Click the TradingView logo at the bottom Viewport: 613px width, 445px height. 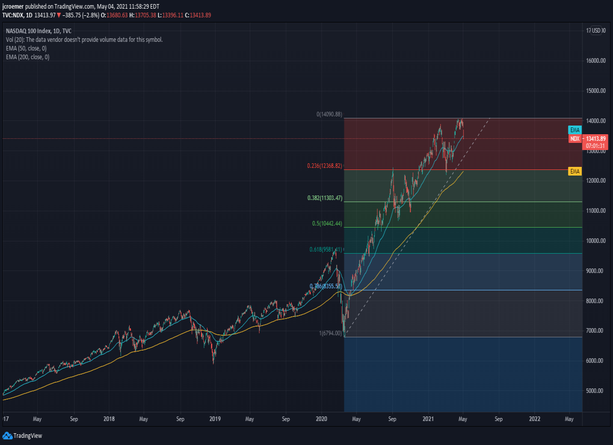(x=22, y=435)
